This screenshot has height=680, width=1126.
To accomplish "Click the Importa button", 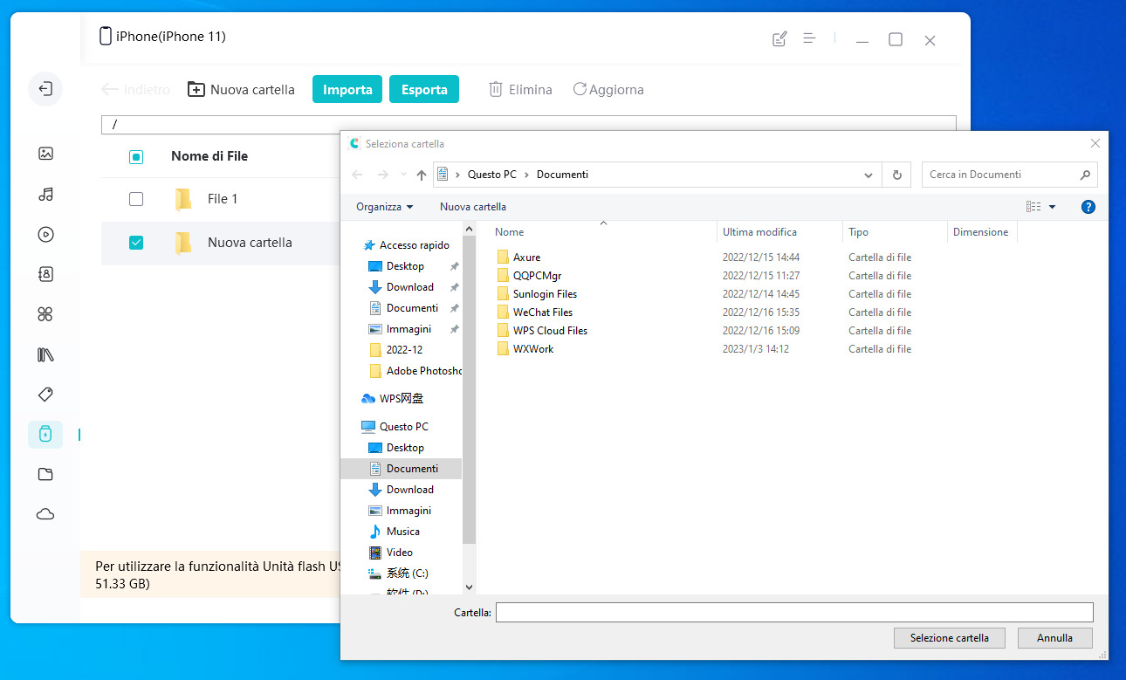I will pos(347,89).
